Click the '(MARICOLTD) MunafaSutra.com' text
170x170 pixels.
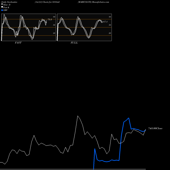(x=93, y=2)
